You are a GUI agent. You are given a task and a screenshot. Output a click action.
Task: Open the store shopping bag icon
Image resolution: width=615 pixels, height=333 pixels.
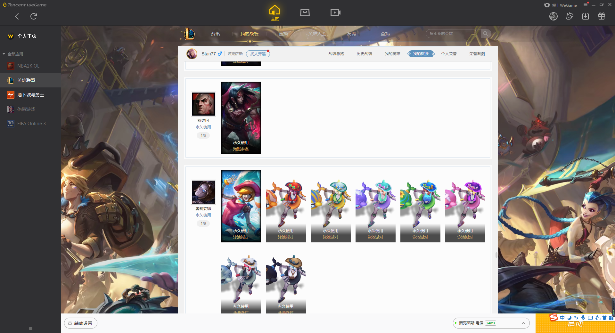pyautogui.click(x=305, y=12)
